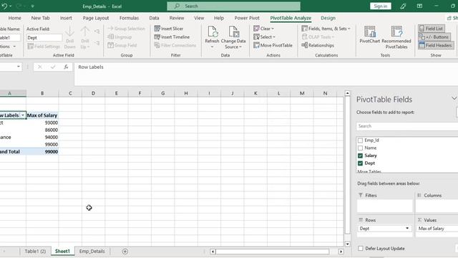Click the Group Field command
Viewport: 458px width, 258px height.
pyautogui.click(x=122, y=45)
